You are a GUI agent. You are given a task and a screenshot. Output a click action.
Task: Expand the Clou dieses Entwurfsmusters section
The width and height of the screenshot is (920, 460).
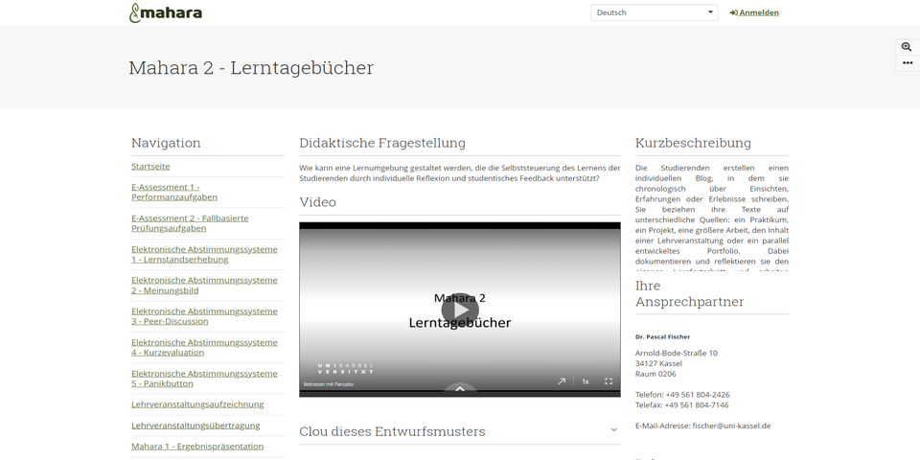[460, 431]
